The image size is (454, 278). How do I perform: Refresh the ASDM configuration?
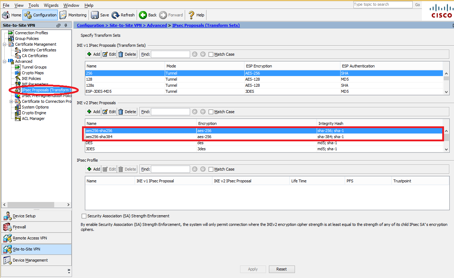point(123,15)
